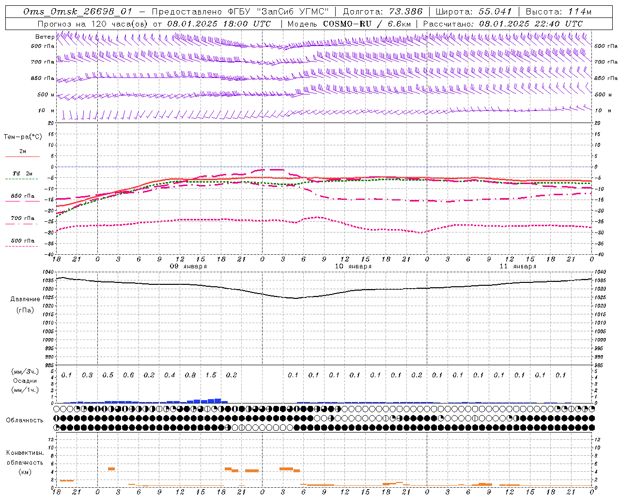Click the '700 гПа' temperature legend entry
Viewport: 620px width, 496px height.
[x=23, y=218]
